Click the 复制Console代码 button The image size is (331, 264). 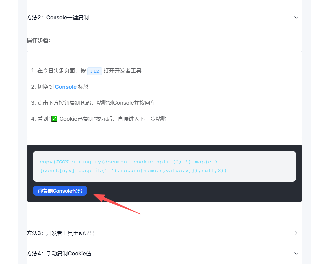(x=60, y=191)
